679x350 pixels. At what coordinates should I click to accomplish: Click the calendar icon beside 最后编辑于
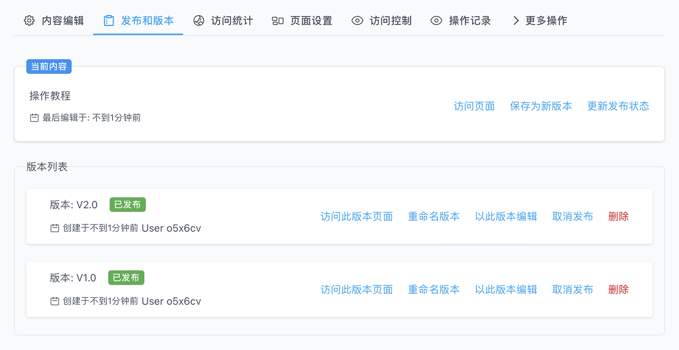[34, 118]
